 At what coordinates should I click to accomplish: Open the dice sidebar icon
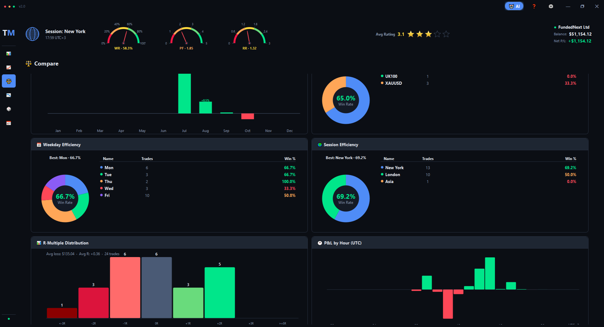(9, 109)
